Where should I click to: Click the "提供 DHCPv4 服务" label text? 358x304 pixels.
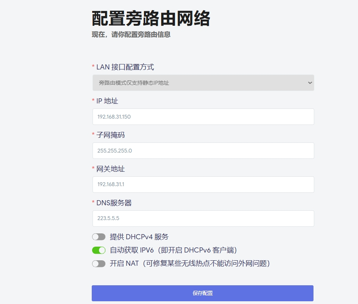pyautogui.click(x=139, y=237)
